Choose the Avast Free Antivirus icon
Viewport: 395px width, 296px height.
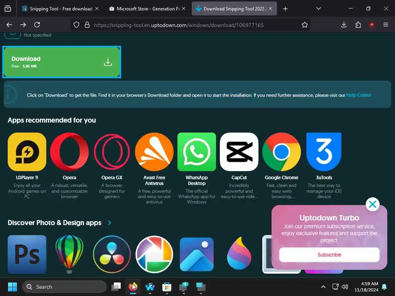point(154,152)
